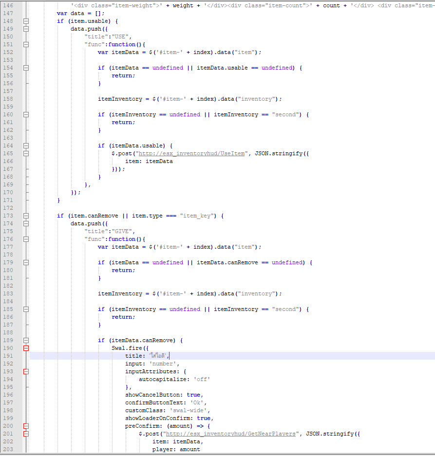The image size is (435, 456).
Task: Collapse the if block at line 154
Action: click(26, 68)
